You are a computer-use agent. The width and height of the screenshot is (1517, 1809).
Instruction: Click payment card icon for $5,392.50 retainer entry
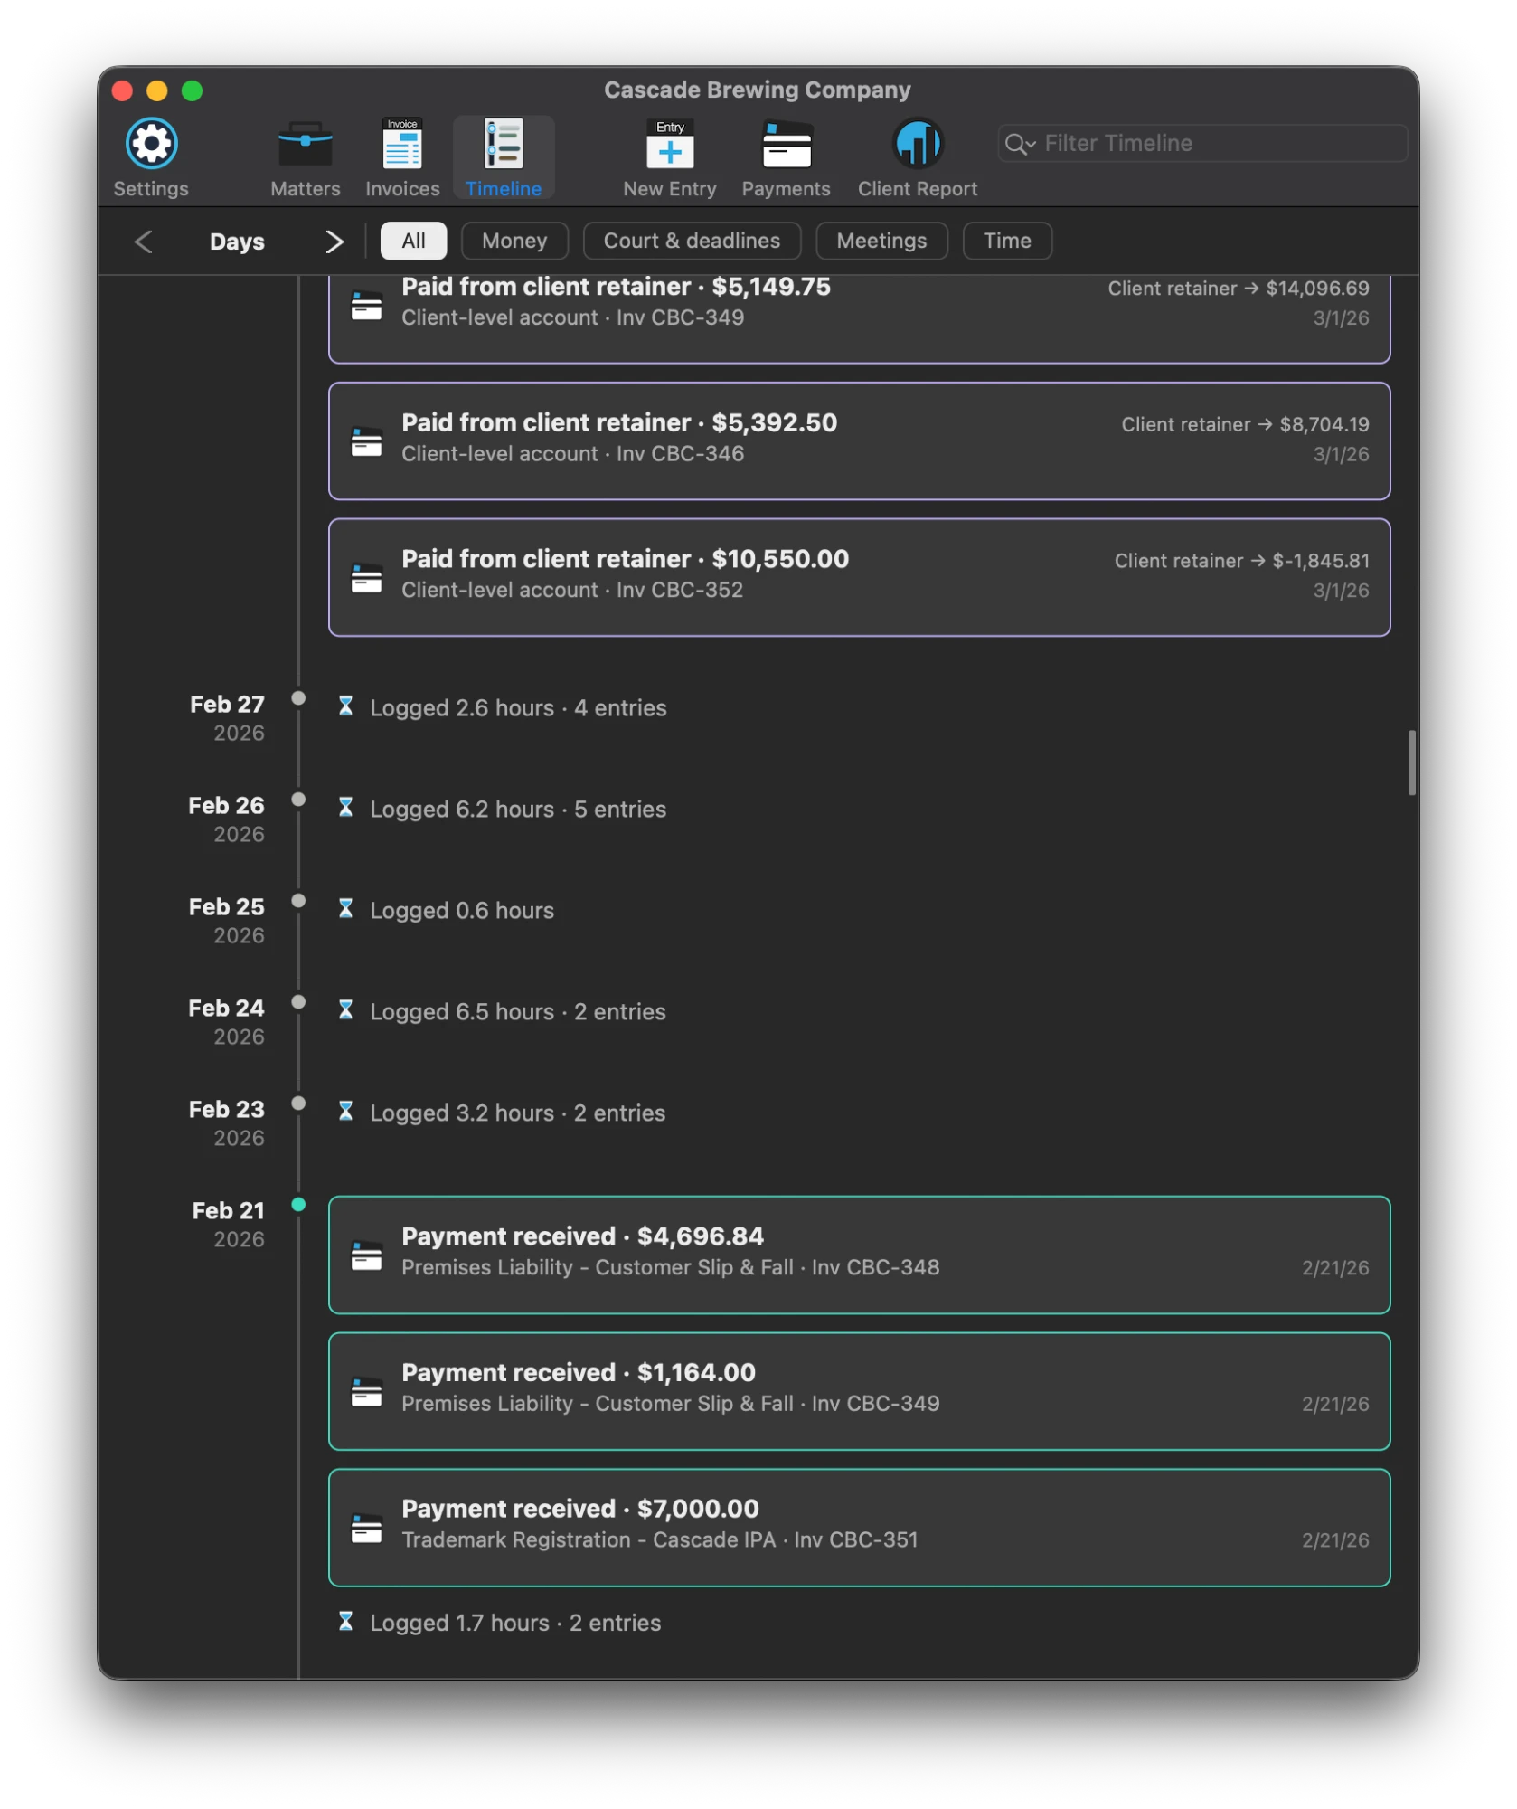click(366, 441)
